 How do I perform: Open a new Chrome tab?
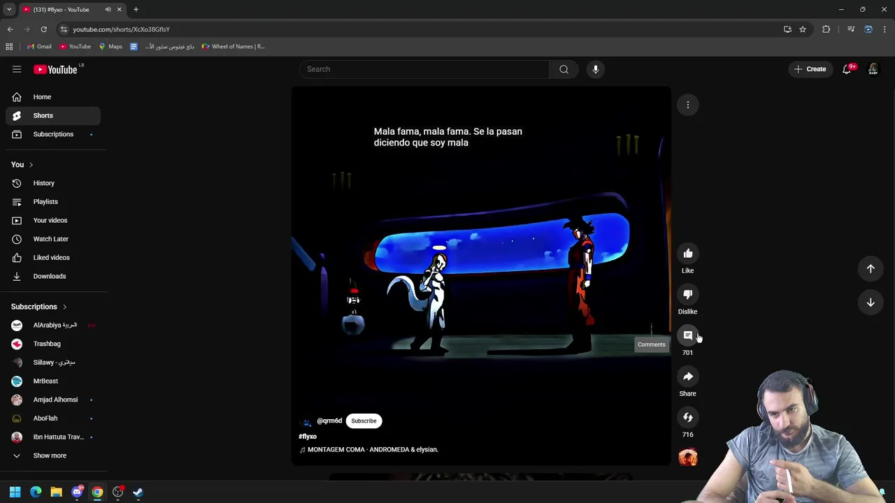[136, 10]
